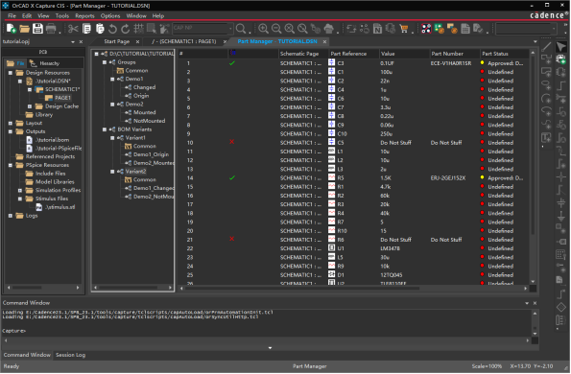Image resolution: width=571 pixels, height=374 pixels.
Task: Click the green checkmark in row 1
Action: [232, 63]
